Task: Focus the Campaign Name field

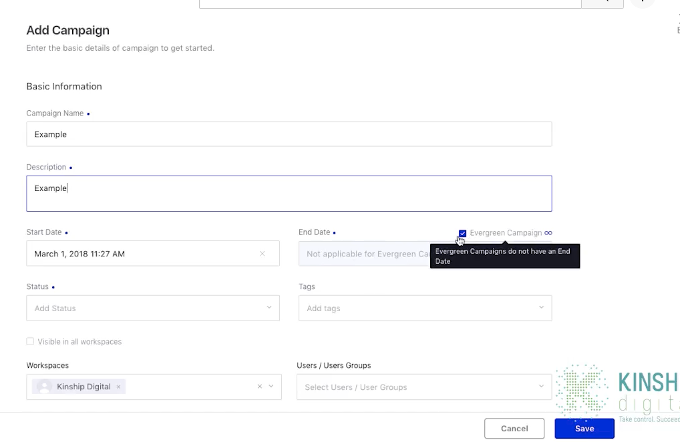Action: 289,134
